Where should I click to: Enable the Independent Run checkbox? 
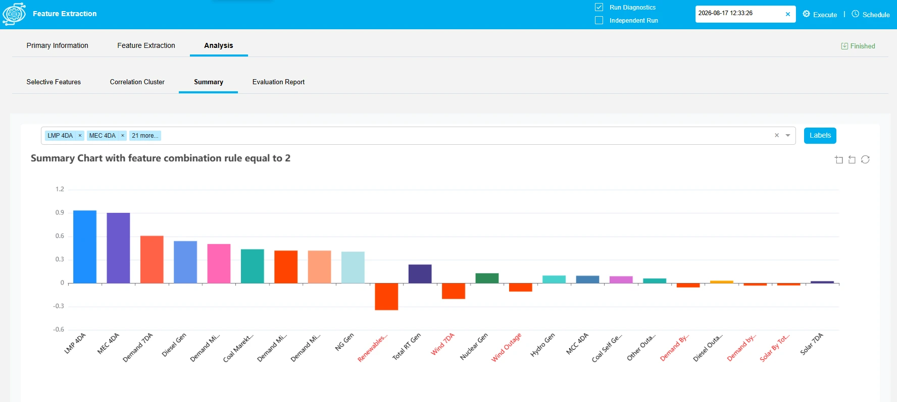click(x=599, y=20)
